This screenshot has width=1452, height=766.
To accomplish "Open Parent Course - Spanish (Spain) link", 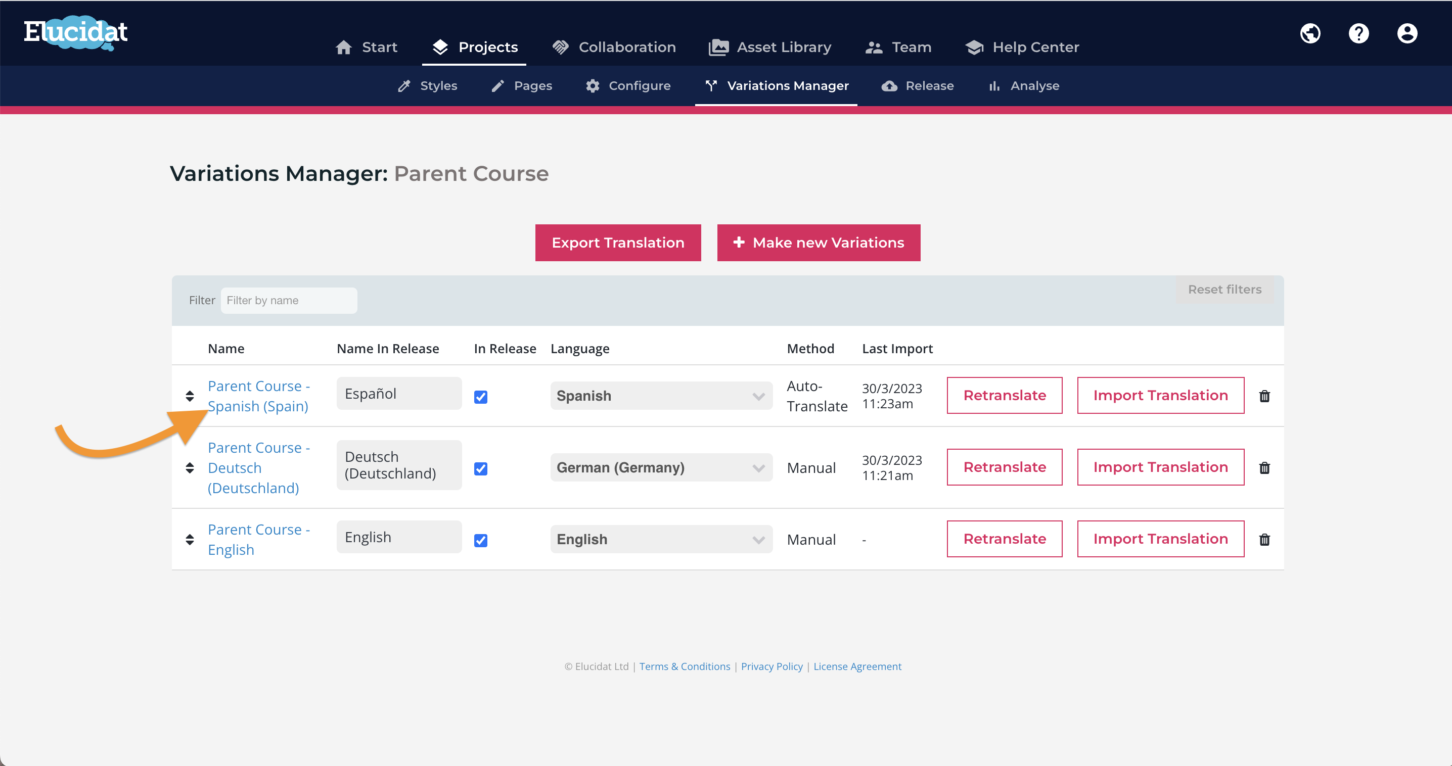I will point(259,396).
